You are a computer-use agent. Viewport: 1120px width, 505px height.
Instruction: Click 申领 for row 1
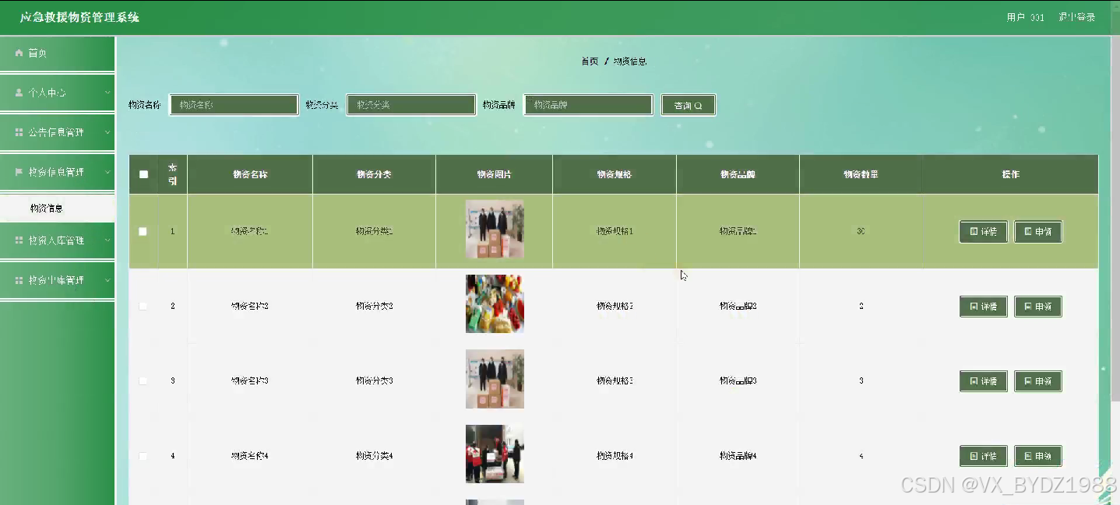pos(1038,232)
